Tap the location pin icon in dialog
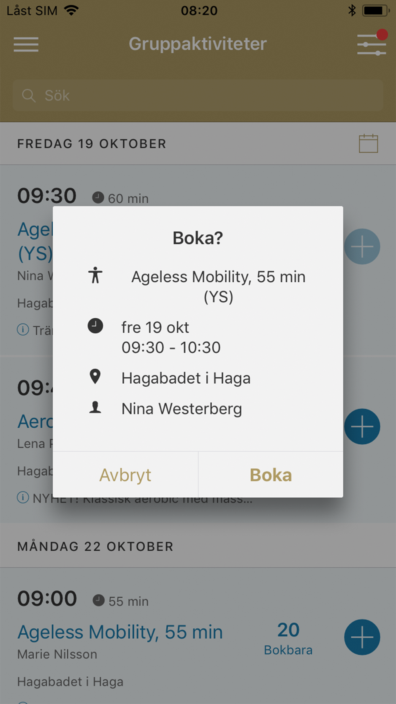Image resolution: width=396 pixels, height=704 pixels. [95, 377]
